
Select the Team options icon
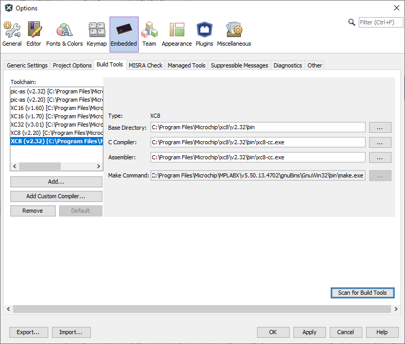(x=149, y=34)
